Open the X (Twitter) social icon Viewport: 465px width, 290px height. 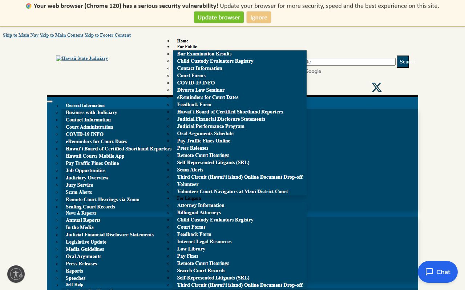click(376, 87)
